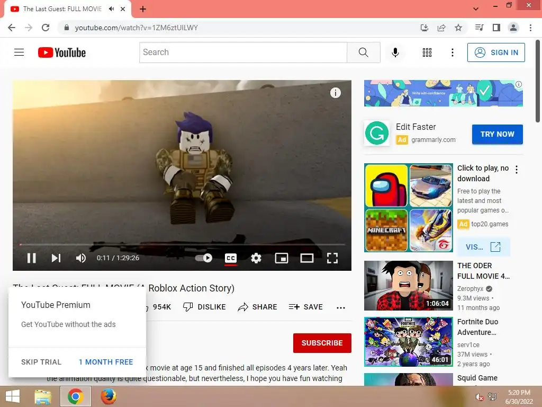Screen dimensions: 542x407
Task: Launch Firefox from taskbar
Action: [108, 396]
